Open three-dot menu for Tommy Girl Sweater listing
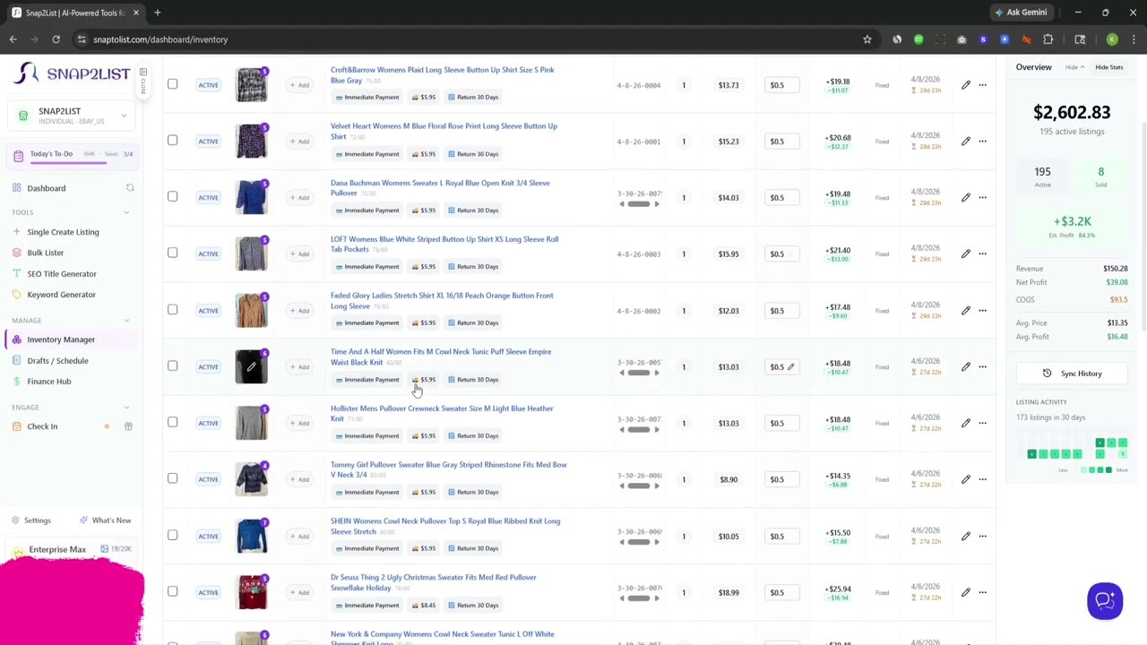 [x=982, y=479]
